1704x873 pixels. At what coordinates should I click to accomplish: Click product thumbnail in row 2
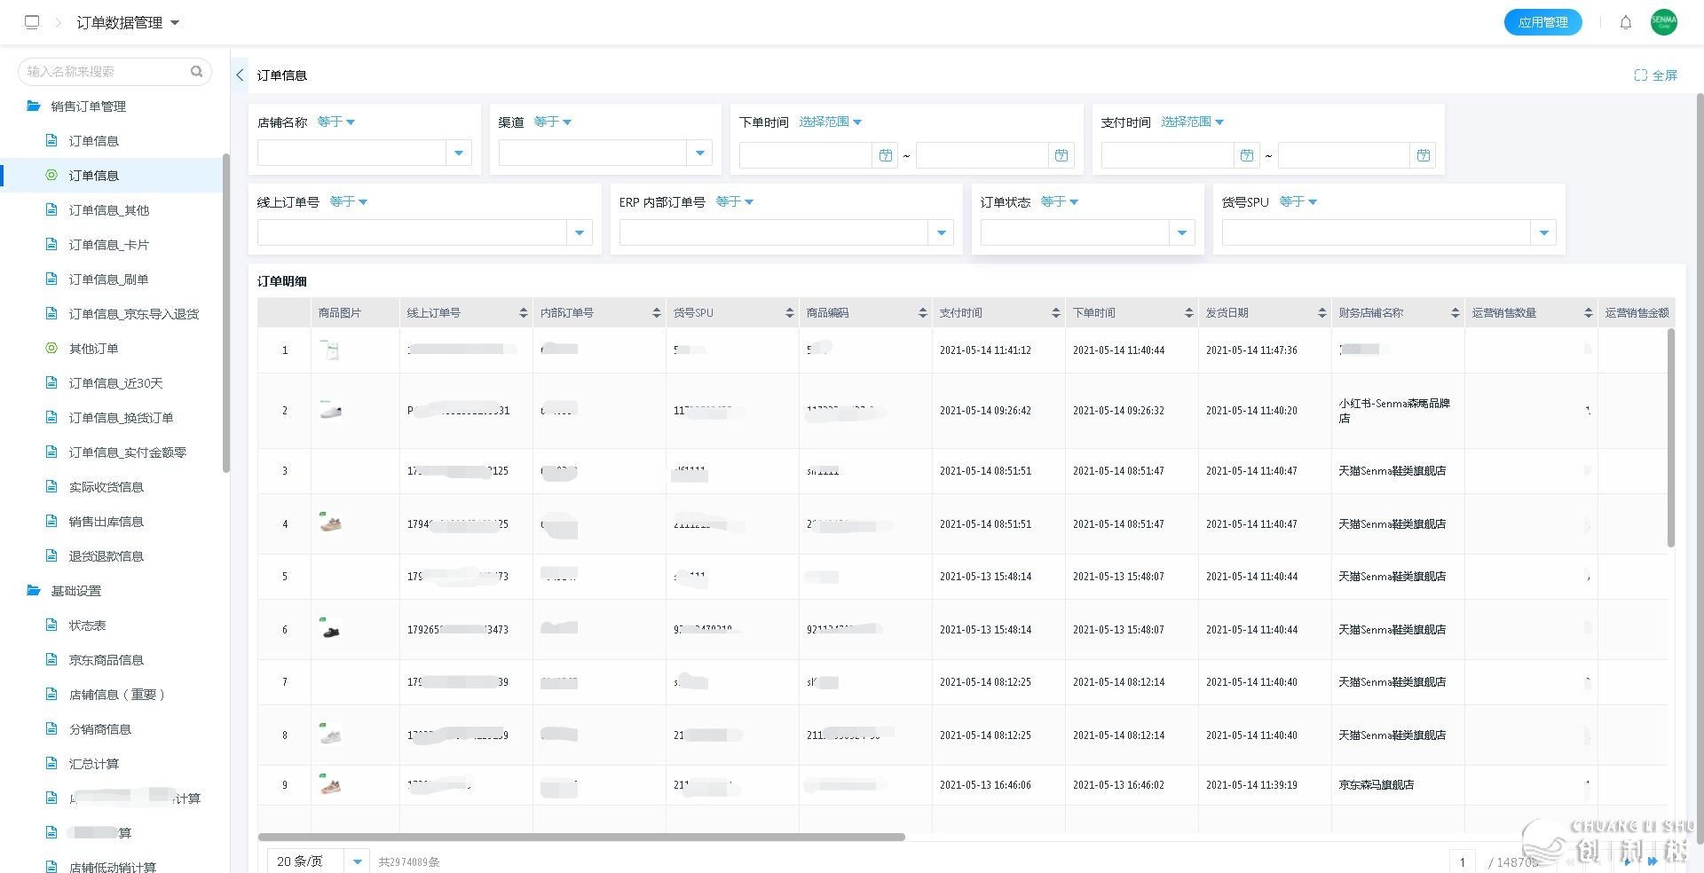point(330,411)
